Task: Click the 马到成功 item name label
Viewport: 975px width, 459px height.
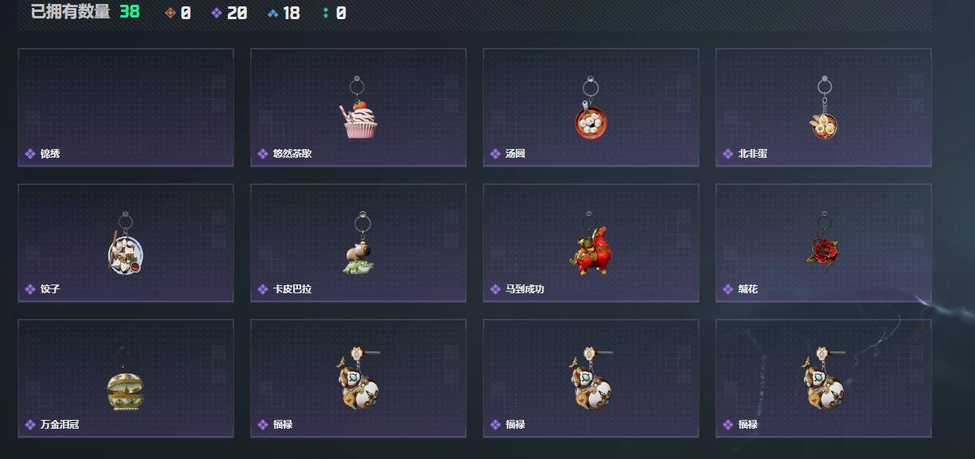Action: click(x=525, y=289)
